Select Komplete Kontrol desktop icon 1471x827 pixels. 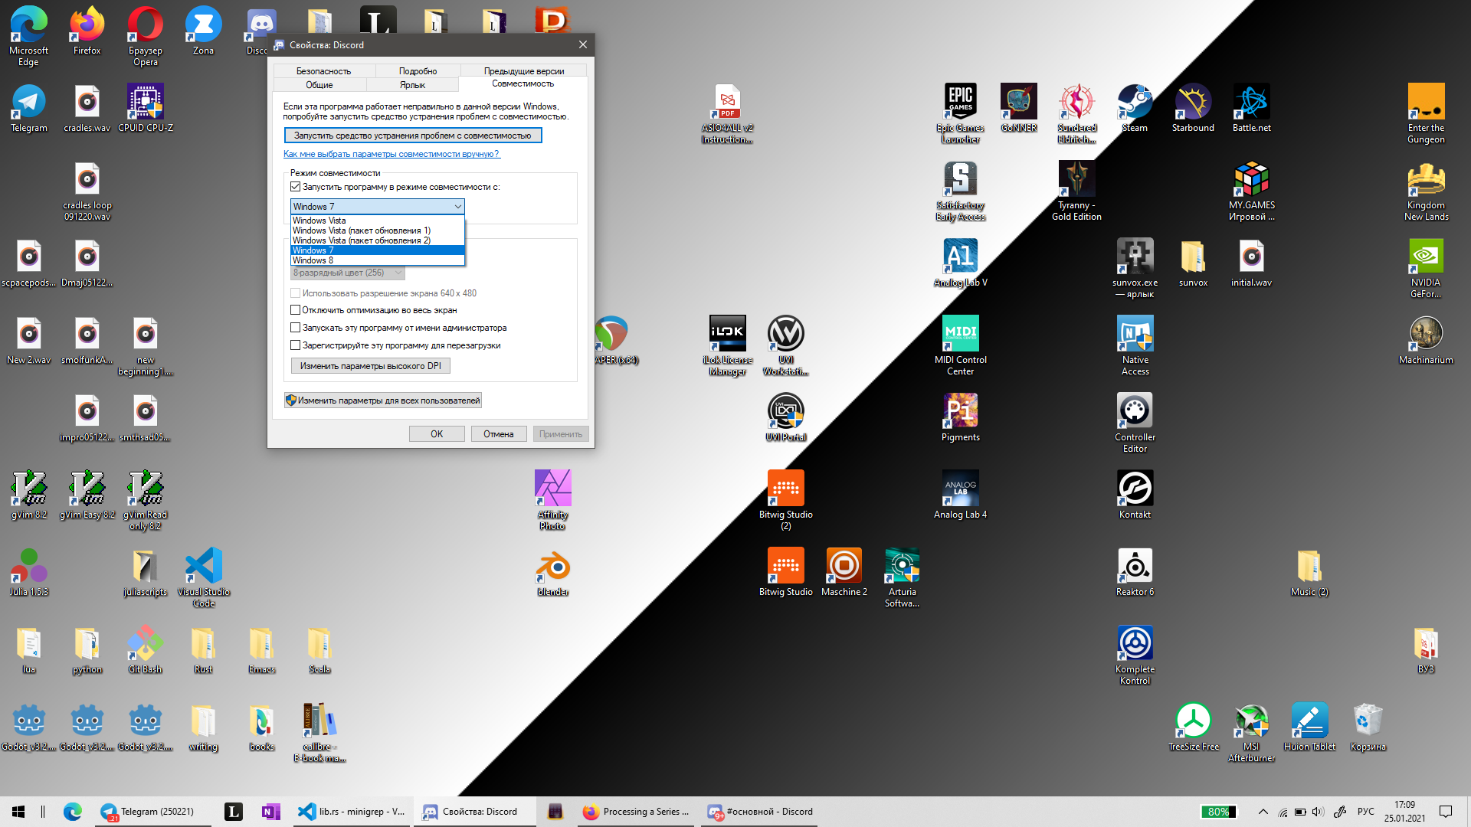click(1135, 655)
